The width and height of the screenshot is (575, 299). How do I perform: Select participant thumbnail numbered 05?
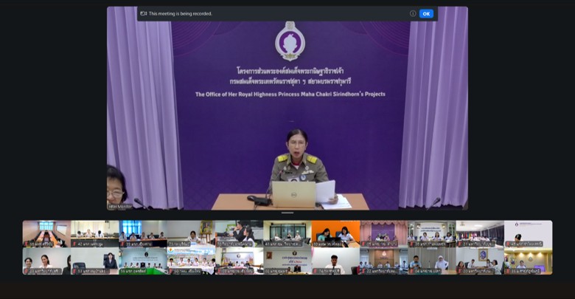tap(383, 233)
